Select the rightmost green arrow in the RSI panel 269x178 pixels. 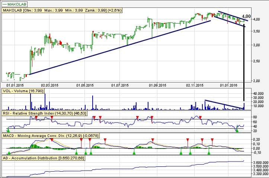pos(237,129)
